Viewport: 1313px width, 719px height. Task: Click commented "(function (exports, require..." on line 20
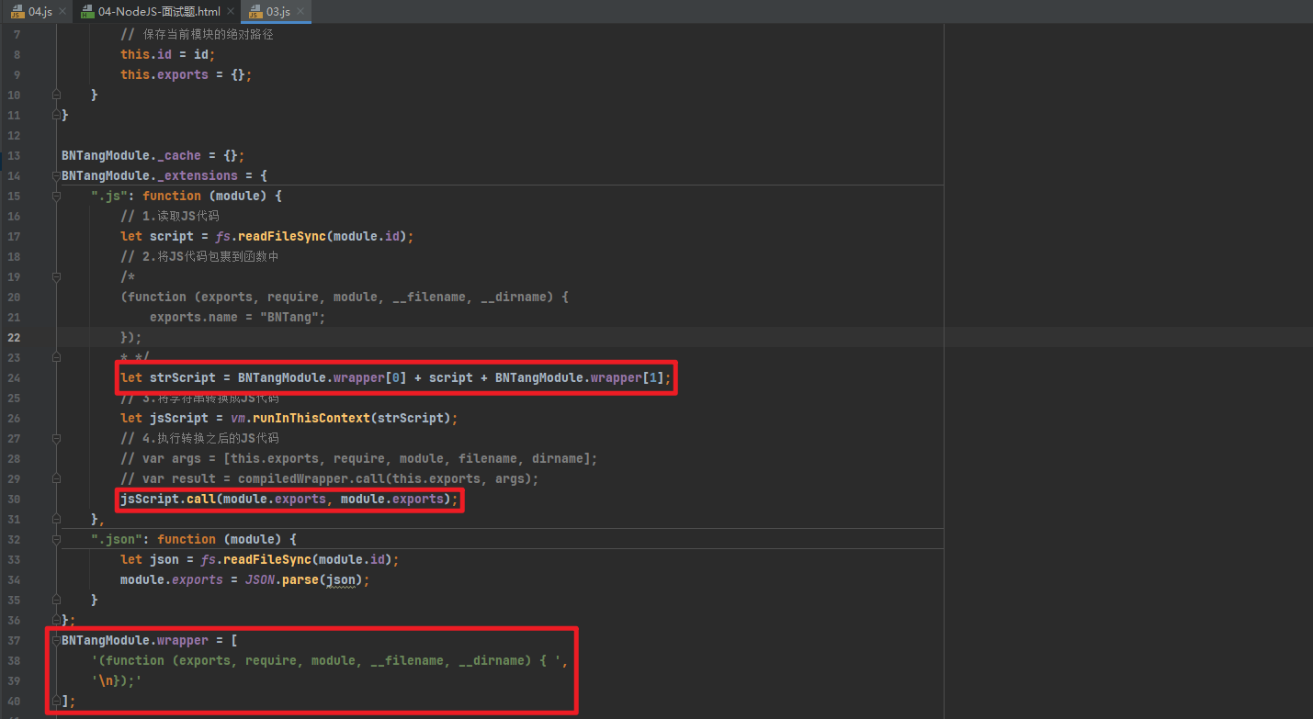point(345,297)
